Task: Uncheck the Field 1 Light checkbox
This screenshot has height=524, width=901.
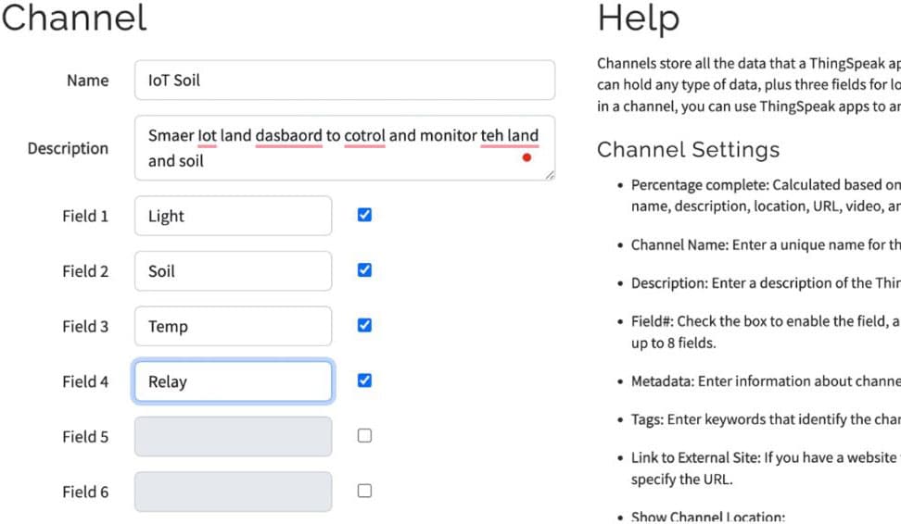Action: pyautogui.click(x=364, y=215)
